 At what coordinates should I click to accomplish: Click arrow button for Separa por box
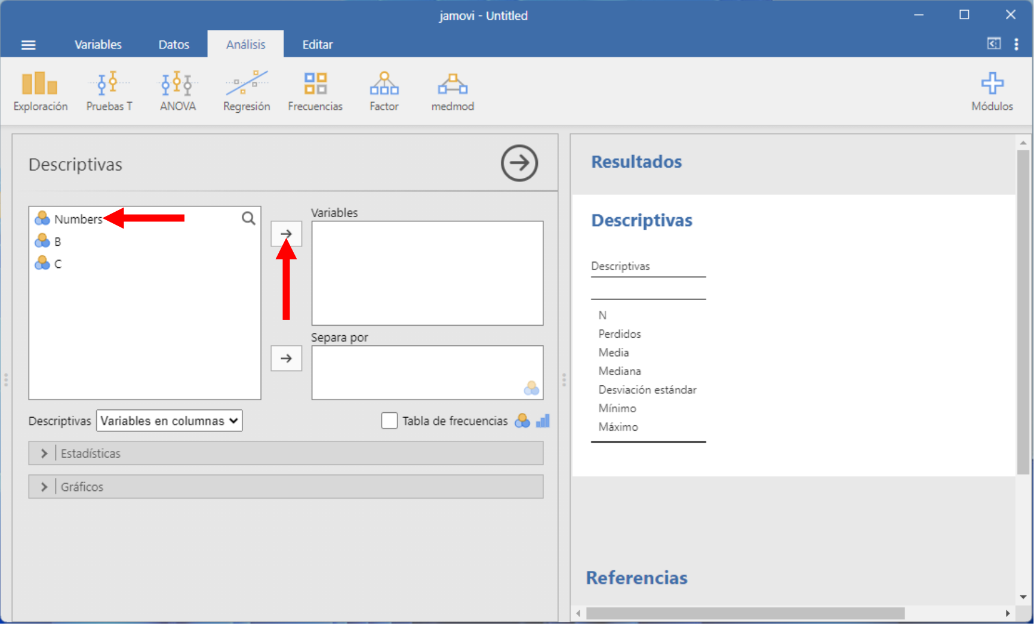point(286,359)
